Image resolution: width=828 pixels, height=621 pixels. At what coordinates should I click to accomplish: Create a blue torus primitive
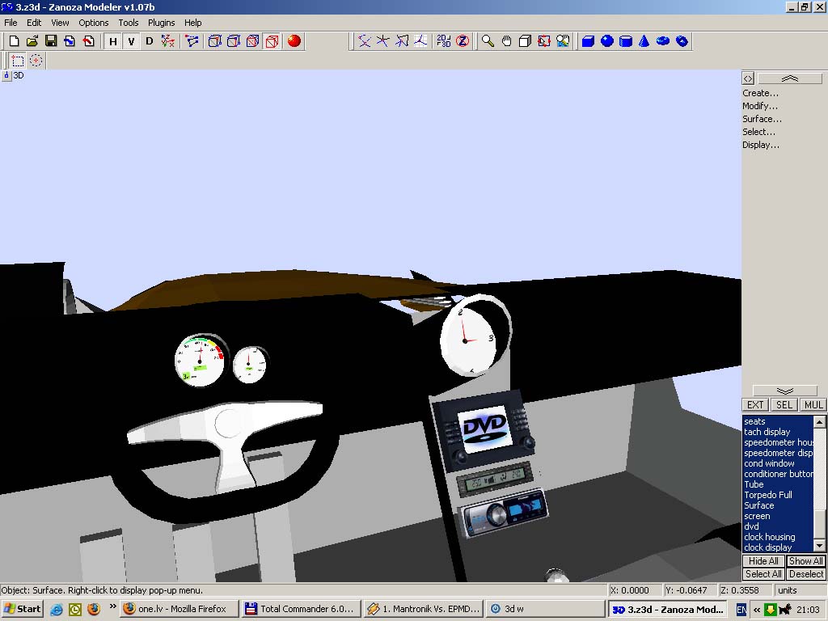tap(663, 41)
